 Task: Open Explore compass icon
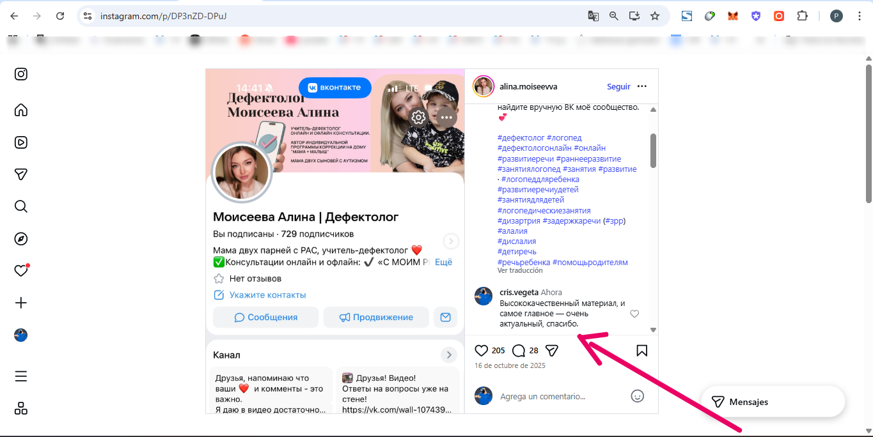[21, 239]
